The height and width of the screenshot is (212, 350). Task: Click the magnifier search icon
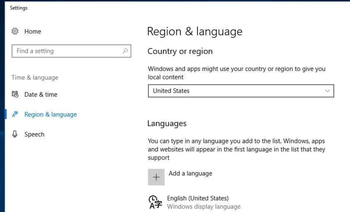click(x=125, y=51)
